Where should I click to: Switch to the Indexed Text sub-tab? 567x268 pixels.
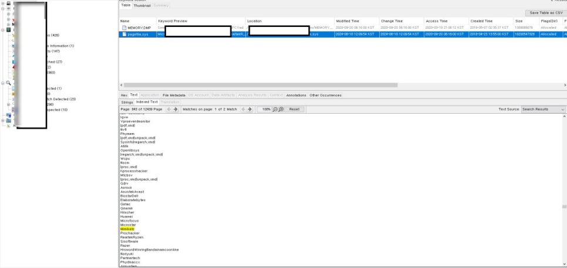point(147,102)
